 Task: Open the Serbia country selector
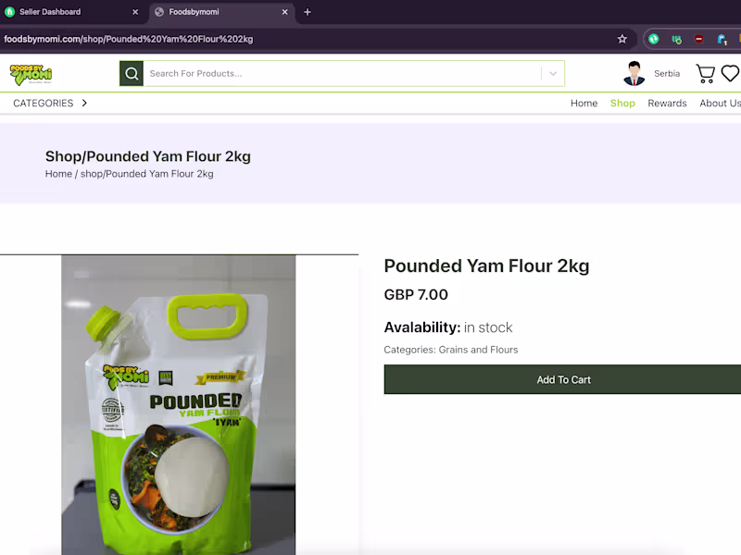point(667,74)
